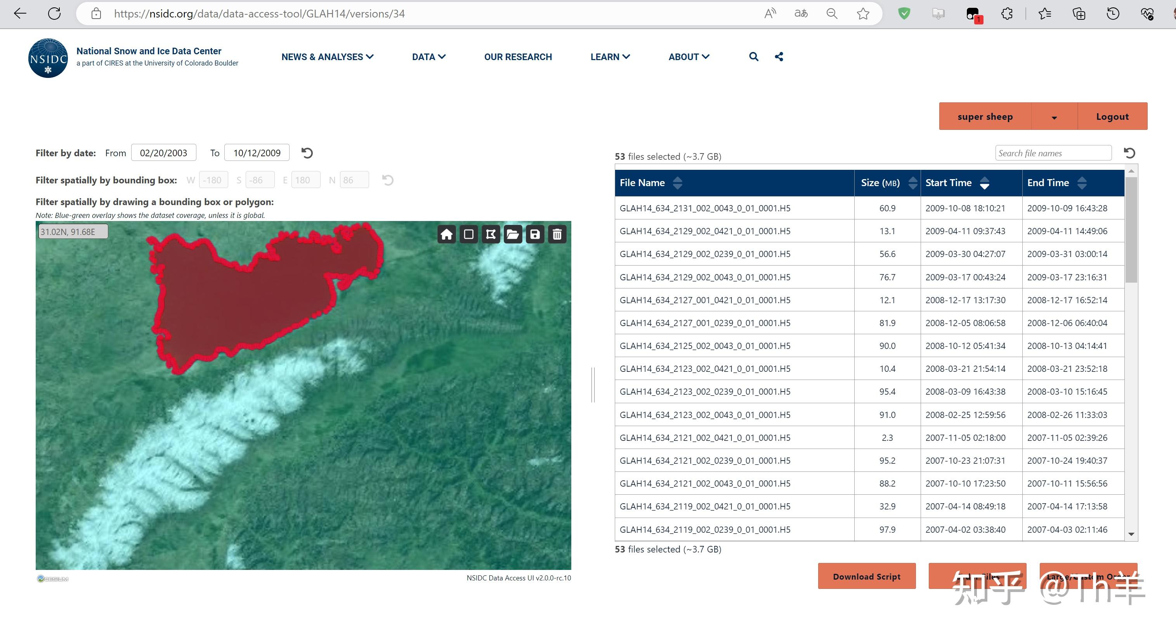Go to OUR RESEARCH page

click(518, 57)
